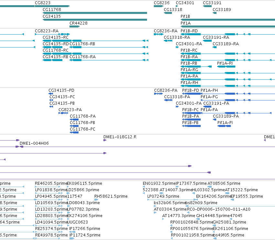Click the CG8236-PA protein label
This screenshot has width=275, height=240.
tap(166, 90)
